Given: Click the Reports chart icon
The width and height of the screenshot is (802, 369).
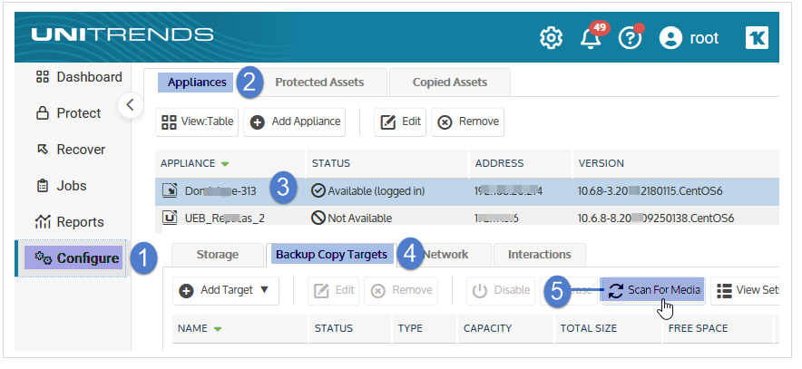Looking at the screenshot, I should coord(43,222).
